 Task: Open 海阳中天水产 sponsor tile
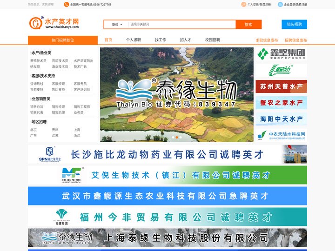click(281, 119)
